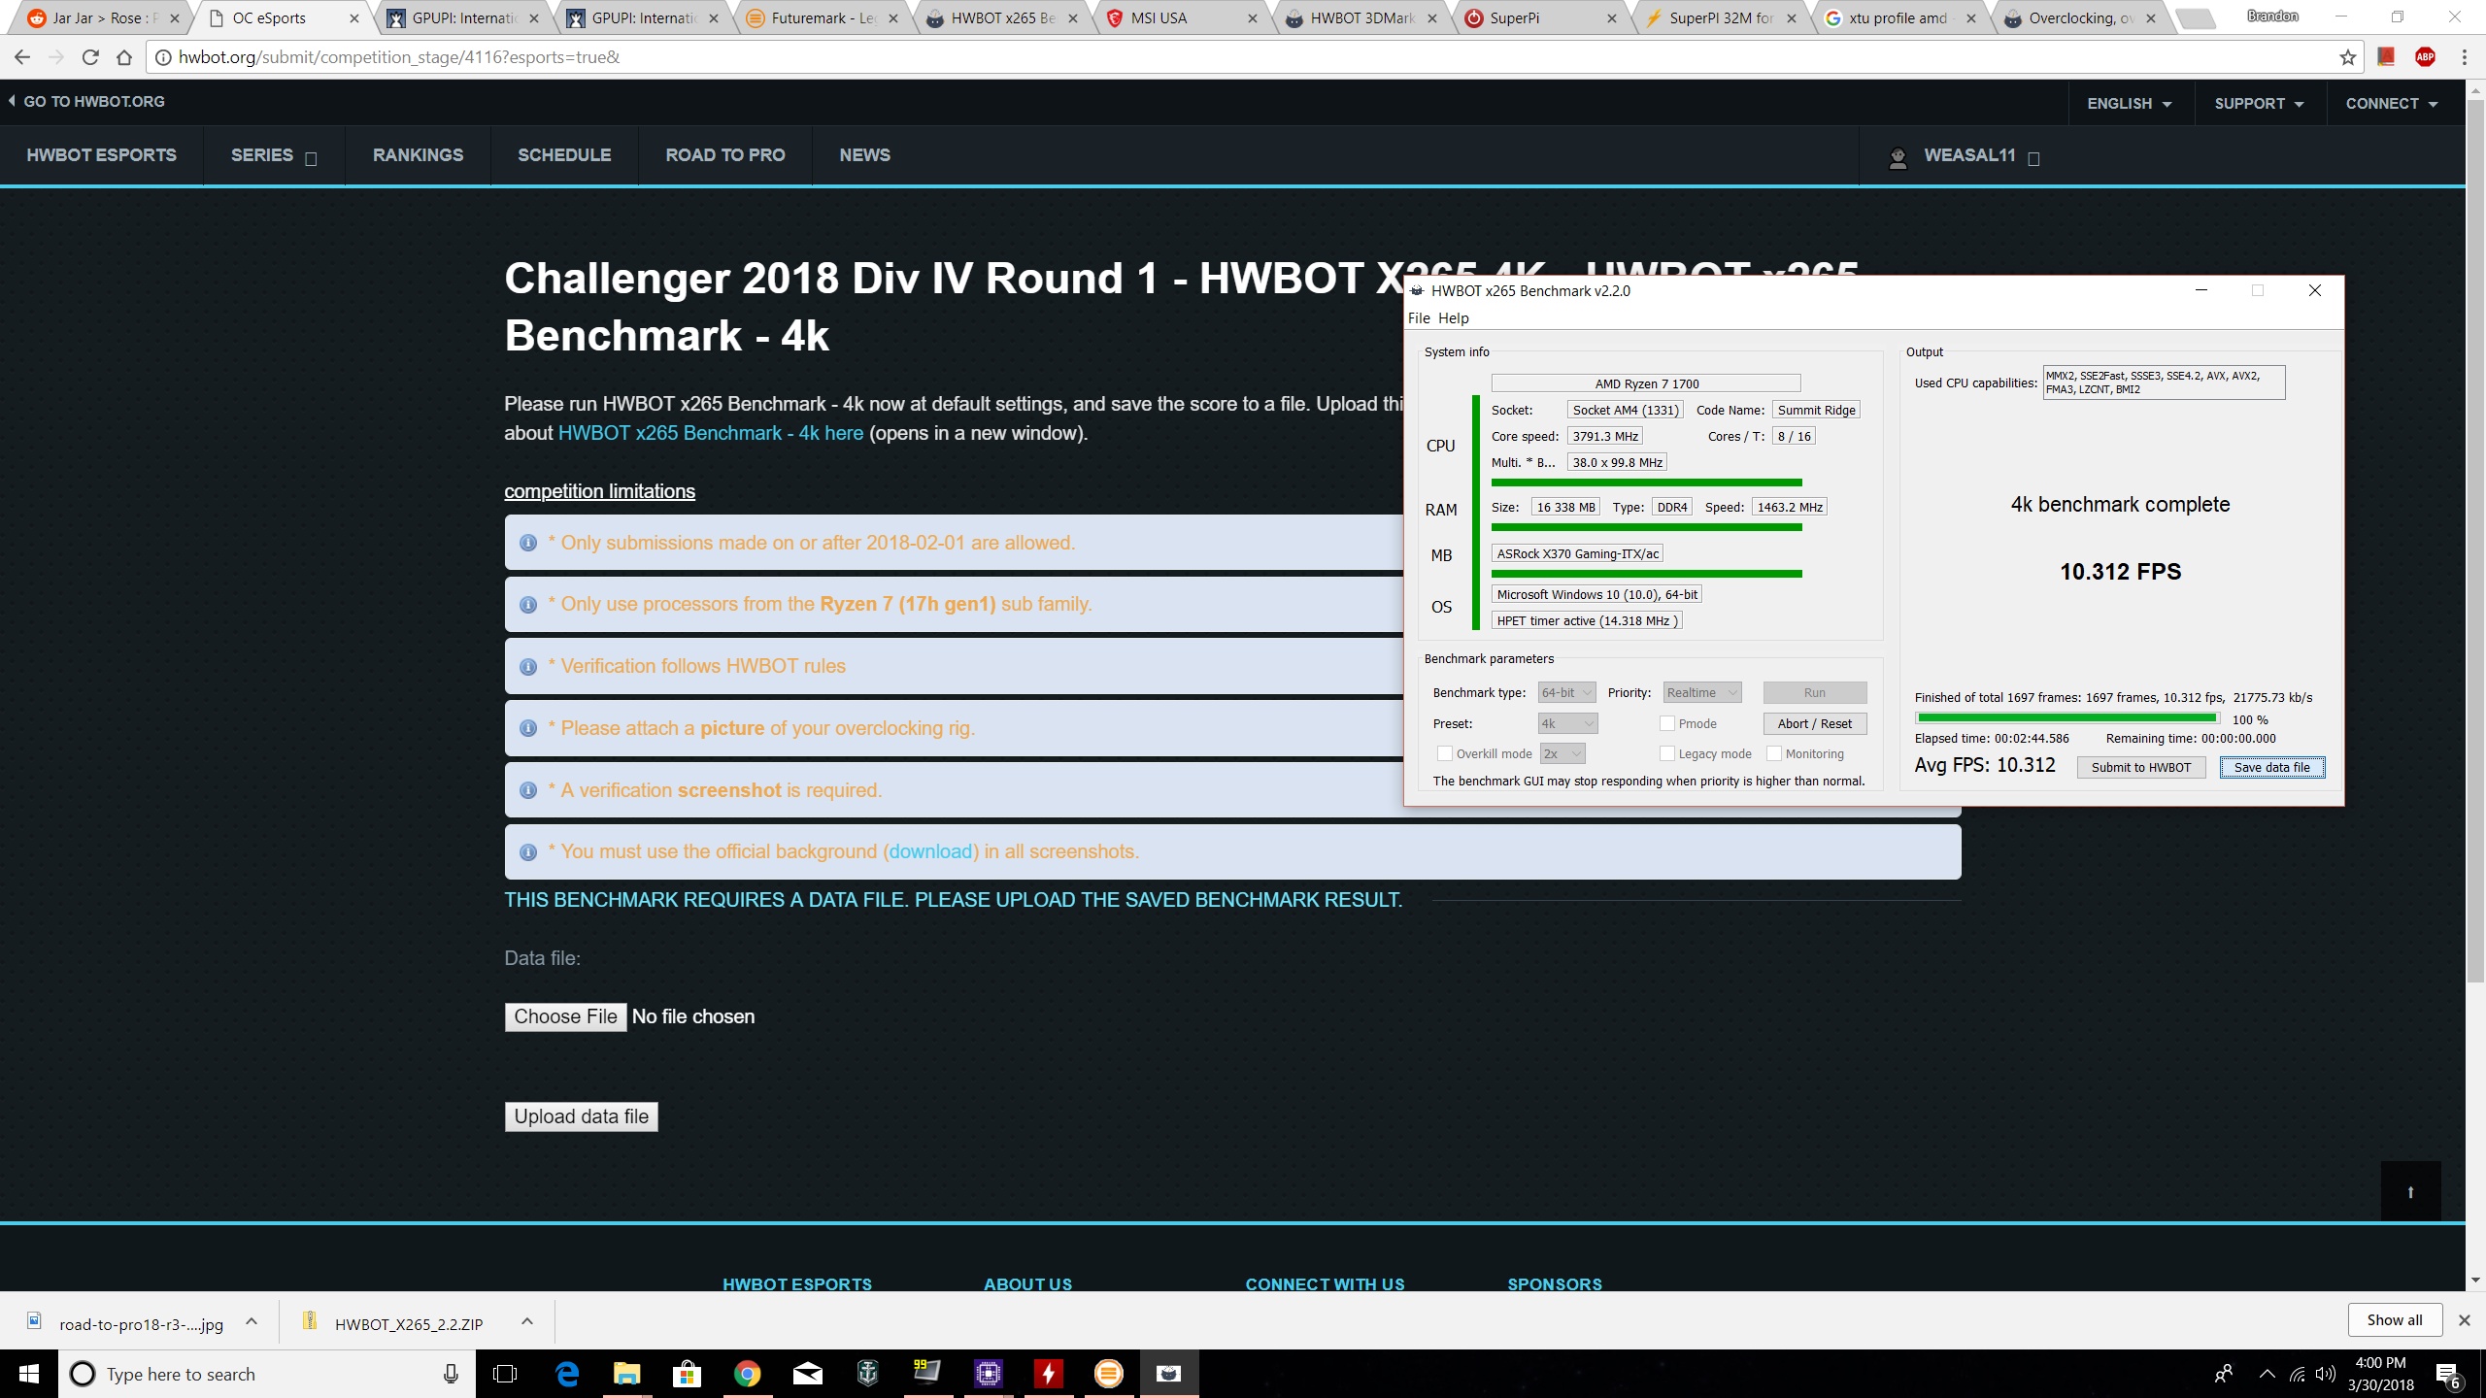Screen dimensions: 2486x1398
Task: Click the microphone icon in the search box
Action: click(451, 1374)
